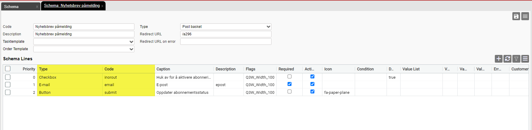
Task: Click the caption Huk av for å aktivere
Action: click(184, 77)
